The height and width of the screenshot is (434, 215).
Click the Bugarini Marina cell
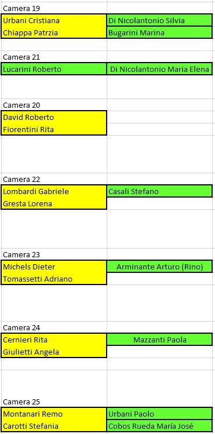click(160, 32)
